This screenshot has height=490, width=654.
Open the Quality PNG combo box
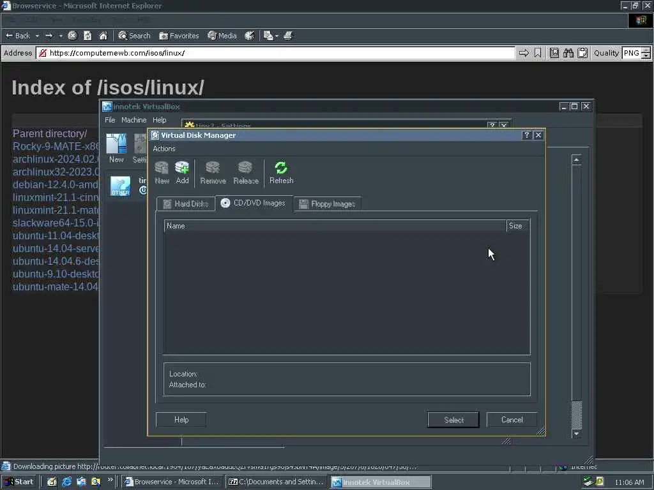coord(636,53)
